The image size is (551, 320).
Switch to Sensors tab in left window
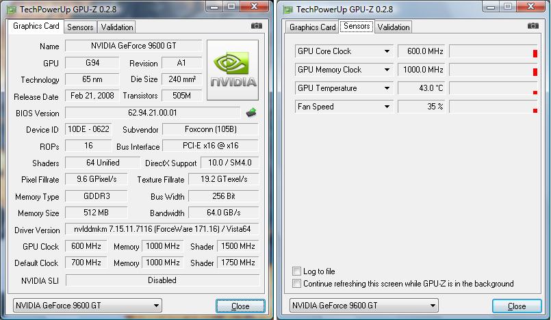80,27
